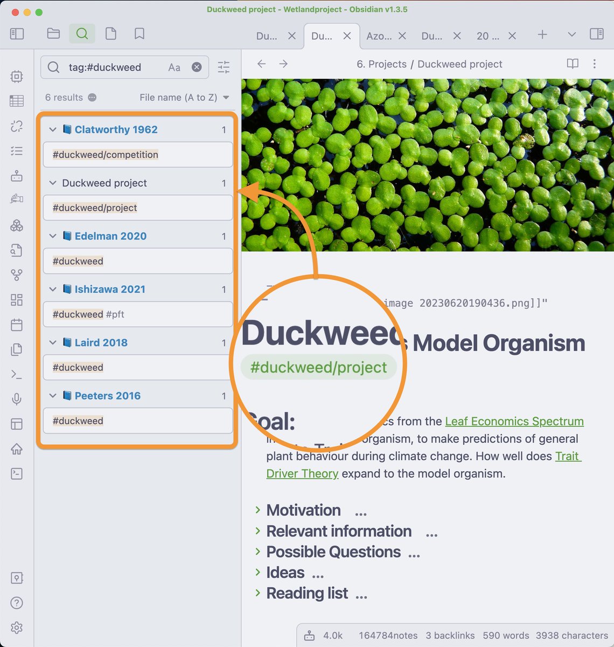
Task: Open search settings with the sliders icon
Action: tap(224, 67)
